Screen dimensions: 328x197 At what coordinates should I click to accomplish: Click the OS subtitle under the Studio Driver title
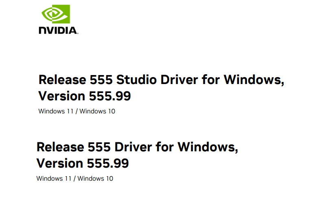[77, 111]
